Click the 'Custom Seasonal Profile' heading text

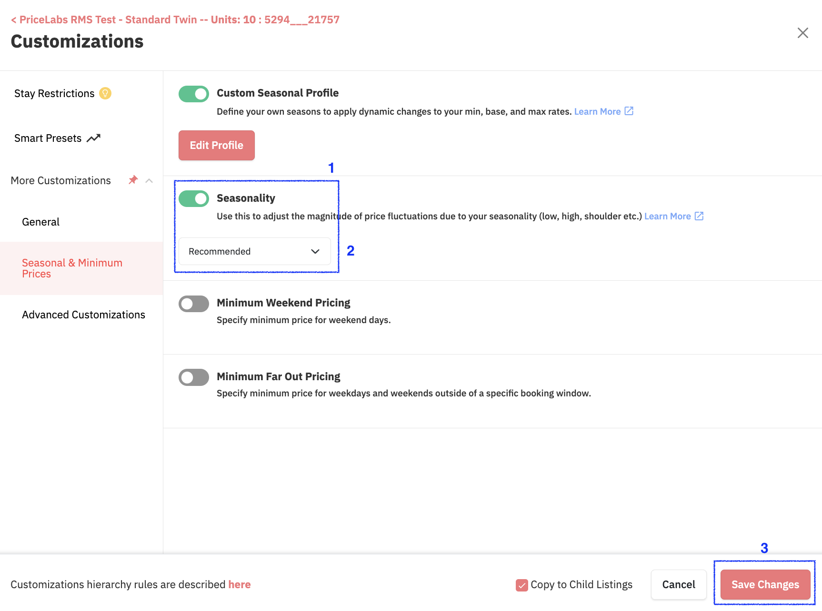tap(278, 93)
